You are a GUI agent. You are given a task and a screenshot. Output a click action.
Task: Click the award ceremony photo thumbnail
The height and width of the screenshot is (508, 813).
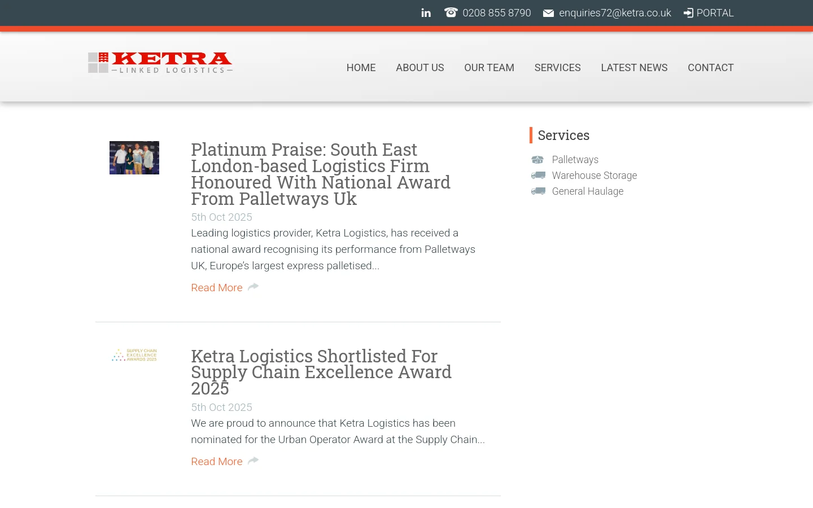[x=134, y=157]
